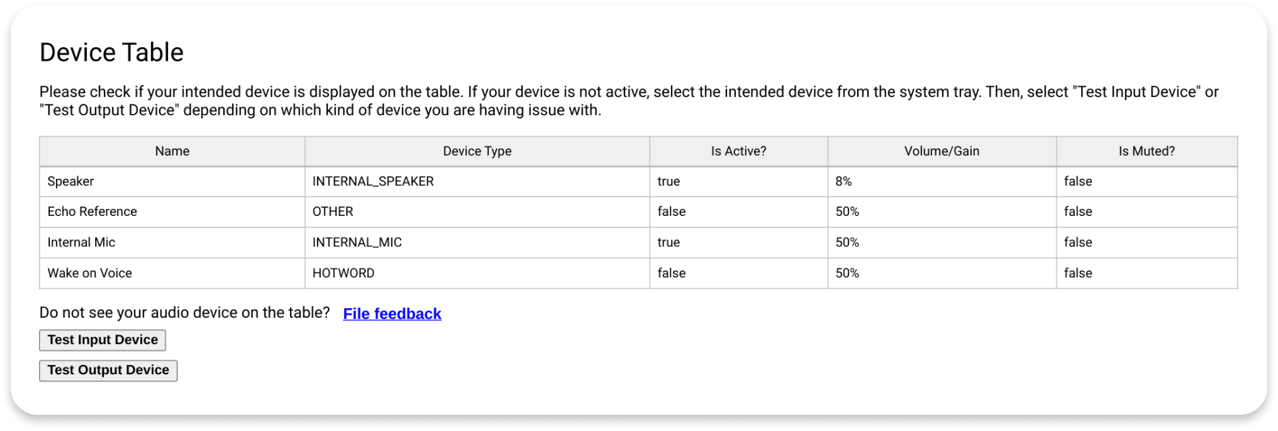Select Speaker's Is Active true value
Viewport: 1278px width, 431px height.
click(668, 181)
